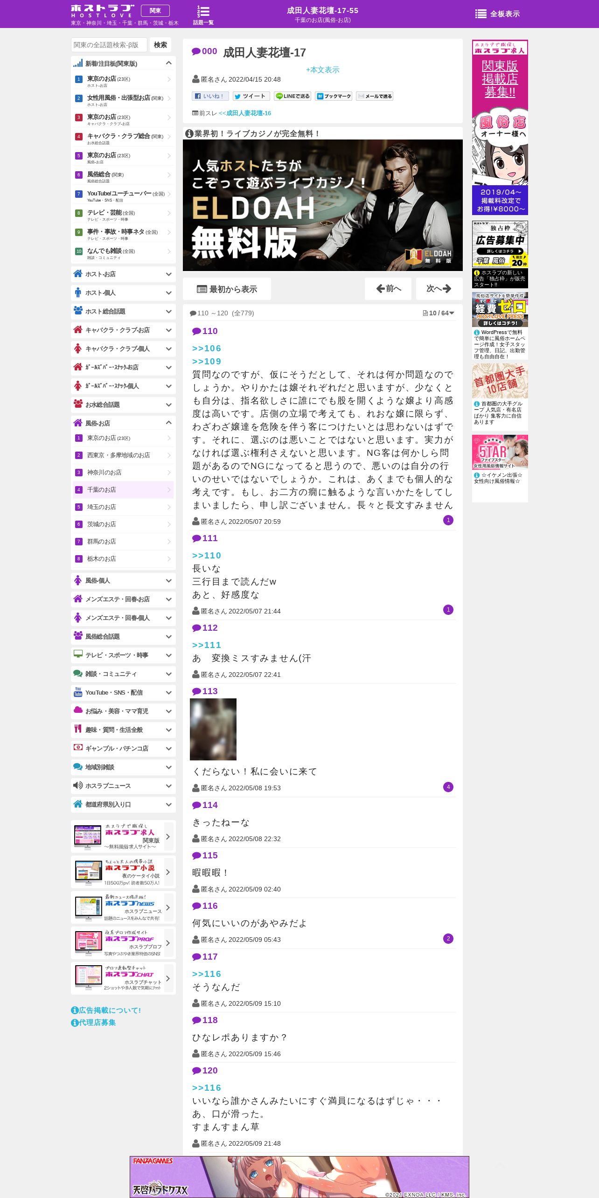Click the speaker icon beside ホスラブニュース
Screen dimensions: 599x1198
click(78, 785)
